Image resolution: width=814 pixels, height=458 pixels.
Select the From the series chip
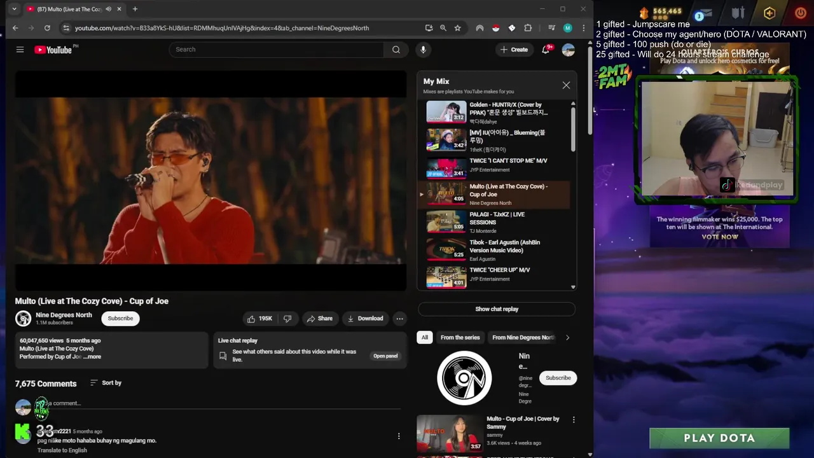pyautogui.click(x=460, y=338)
